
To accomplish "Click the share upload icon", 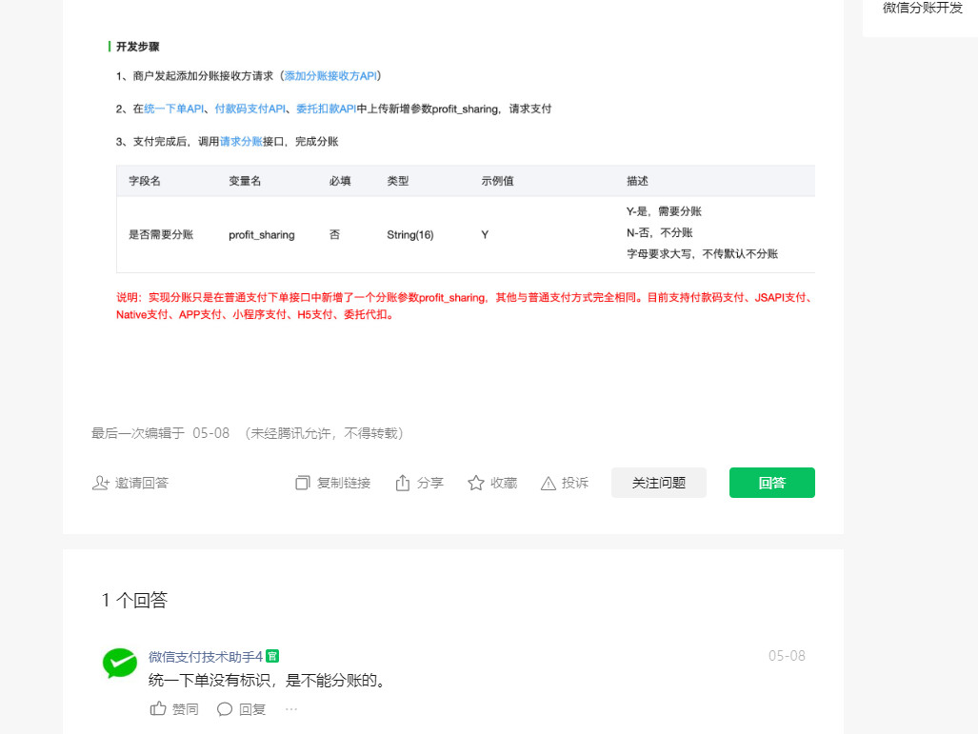I will tap(402, 483).
